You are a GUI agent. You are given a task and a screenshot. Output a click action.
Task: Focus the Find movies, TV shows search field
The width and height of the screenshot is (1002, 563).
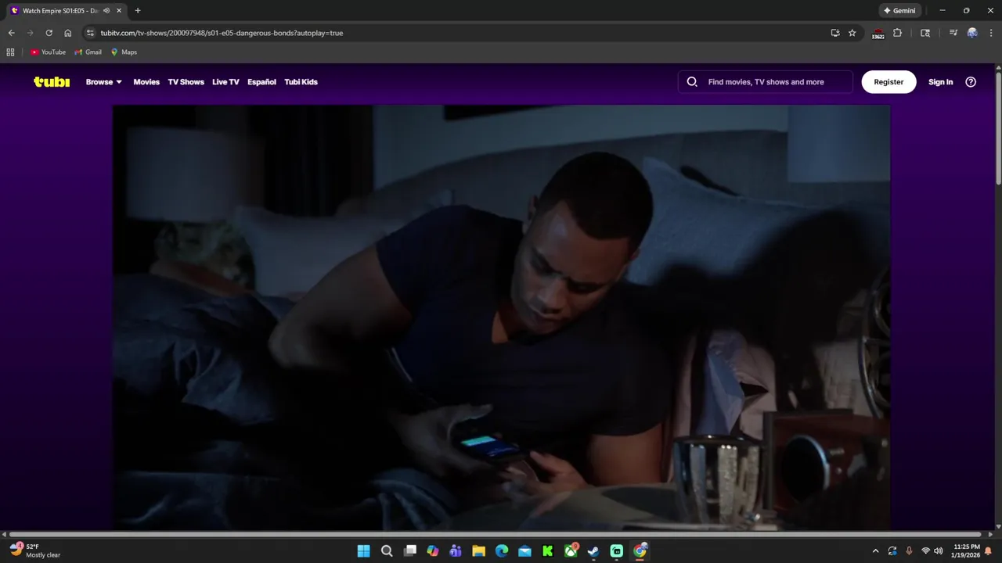pyautogui.click(x=766, y=82)
